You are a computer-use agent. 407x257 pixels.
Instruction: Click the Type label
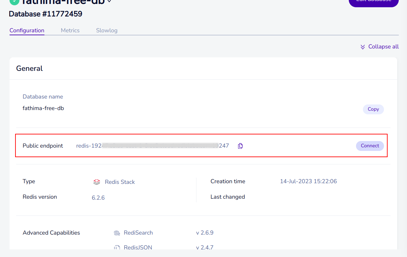pyautogui.click(x=29, y=181)
